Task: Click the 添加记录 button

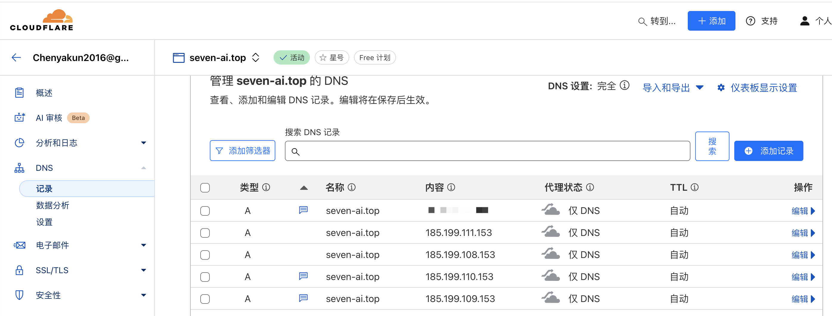Action: (768, 151)
